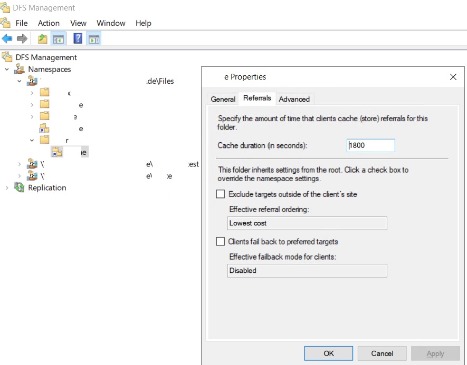This screenshot has width=467, height=365.
Task: Close the Properties dialog with X
Action: pos(453,77)
